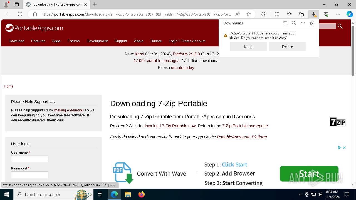Screen dimensions: 356x200
Task: Reload the current page
Action: coord(20,14)
